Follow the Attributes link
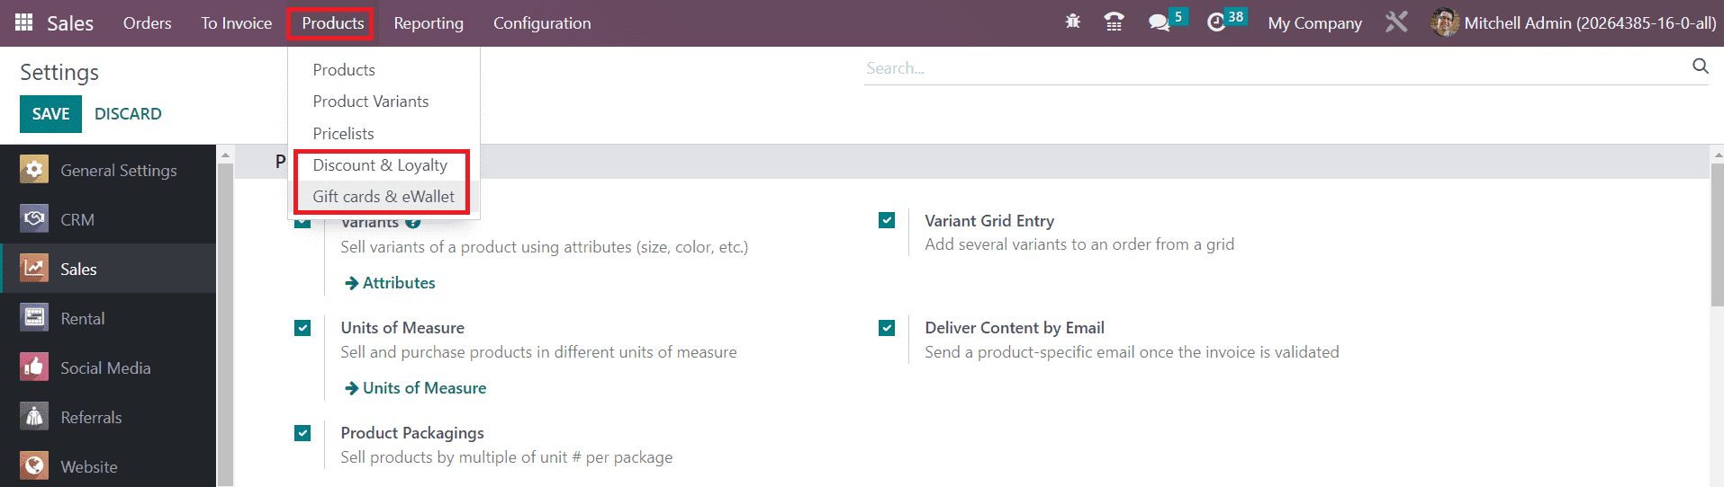This screenshot has width=1724, height=487. point(398,283)
